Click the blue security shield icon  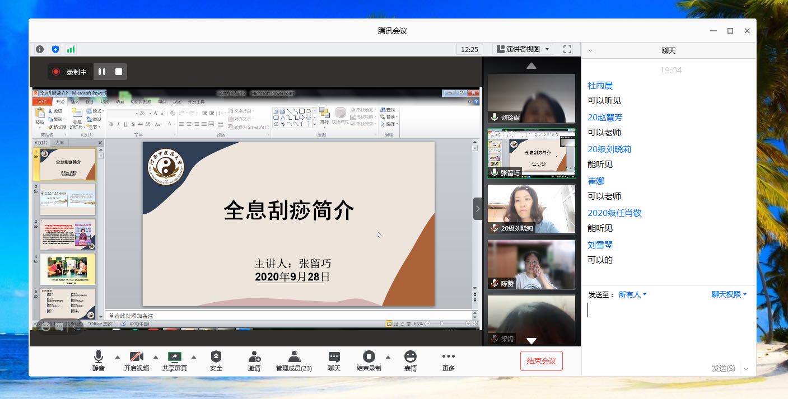[x=55, y=49]
